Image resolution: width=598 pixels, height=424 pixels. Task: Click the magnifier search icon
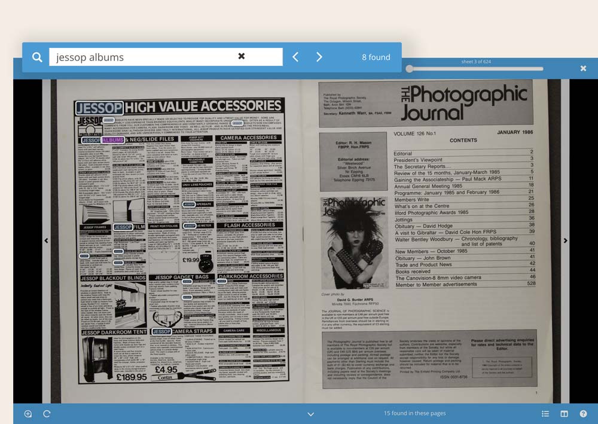click(x=37, y=57)
